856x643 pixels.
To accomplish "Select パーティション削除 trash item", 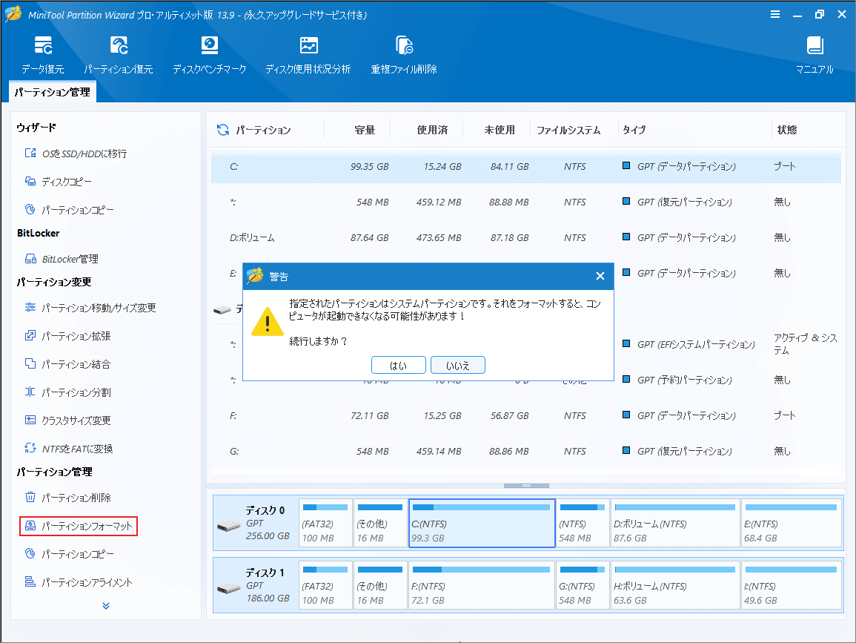I will point(67,498).
